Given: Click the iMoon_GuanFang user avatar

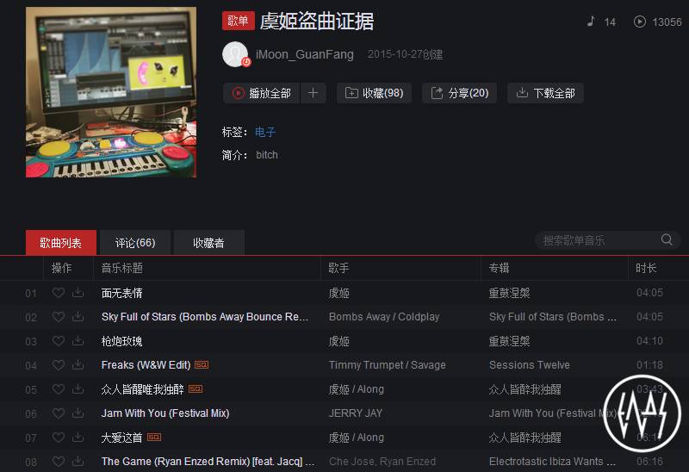Looking at the screenshot, I should 236,54.
